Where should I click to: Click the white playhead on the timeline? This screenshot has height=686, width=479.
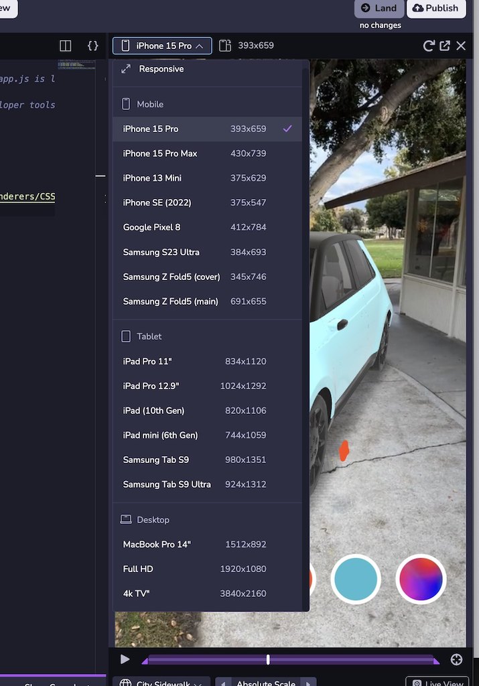point(268,659)
